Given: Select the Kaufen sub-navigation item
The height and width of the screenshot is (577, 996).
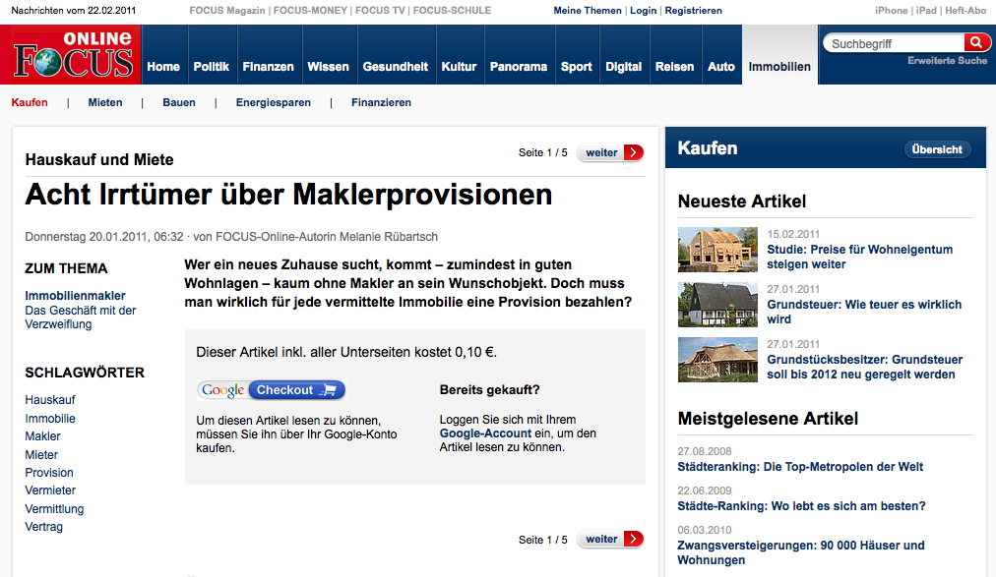Looking at the screenshot, I should pos(30,102).
